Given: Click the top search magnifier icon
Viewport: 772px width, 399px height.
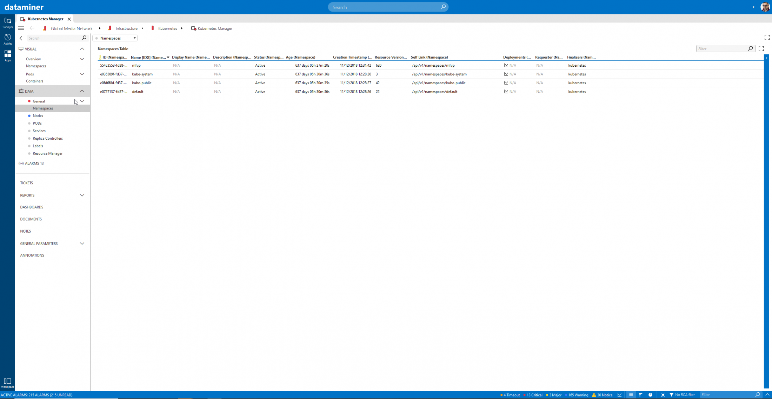Looking at the screenshot, I should (443, 7).
